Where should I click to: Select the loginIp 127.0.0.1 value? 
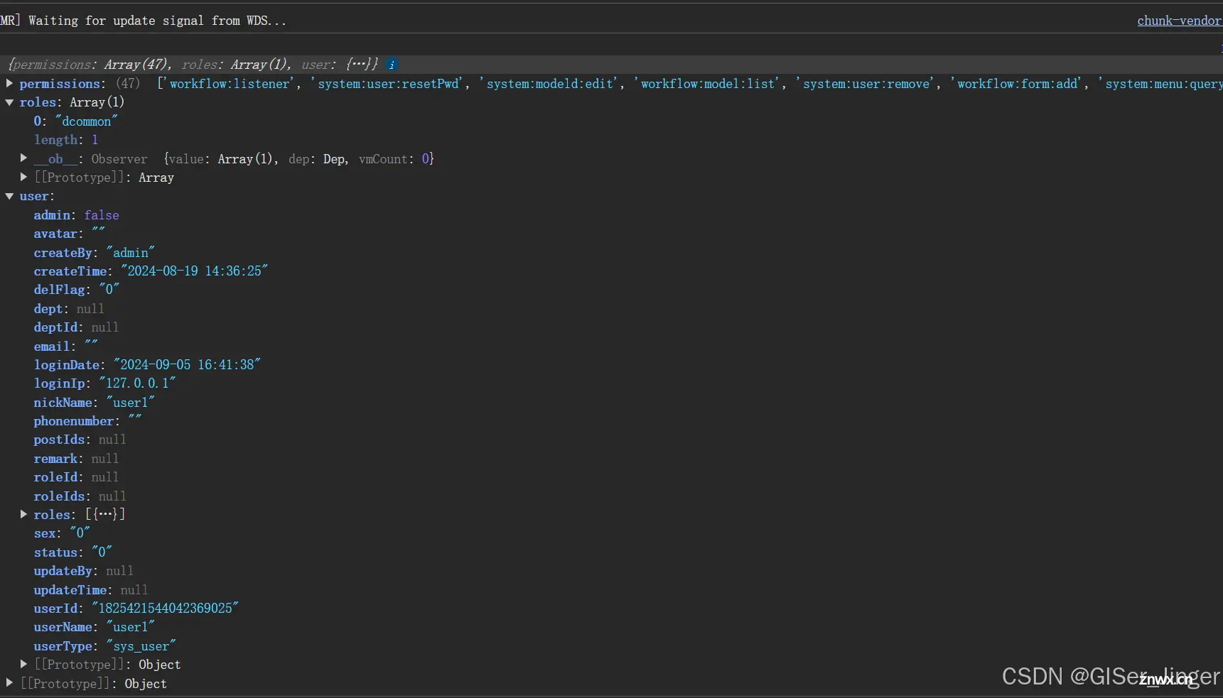coord(137,383)
